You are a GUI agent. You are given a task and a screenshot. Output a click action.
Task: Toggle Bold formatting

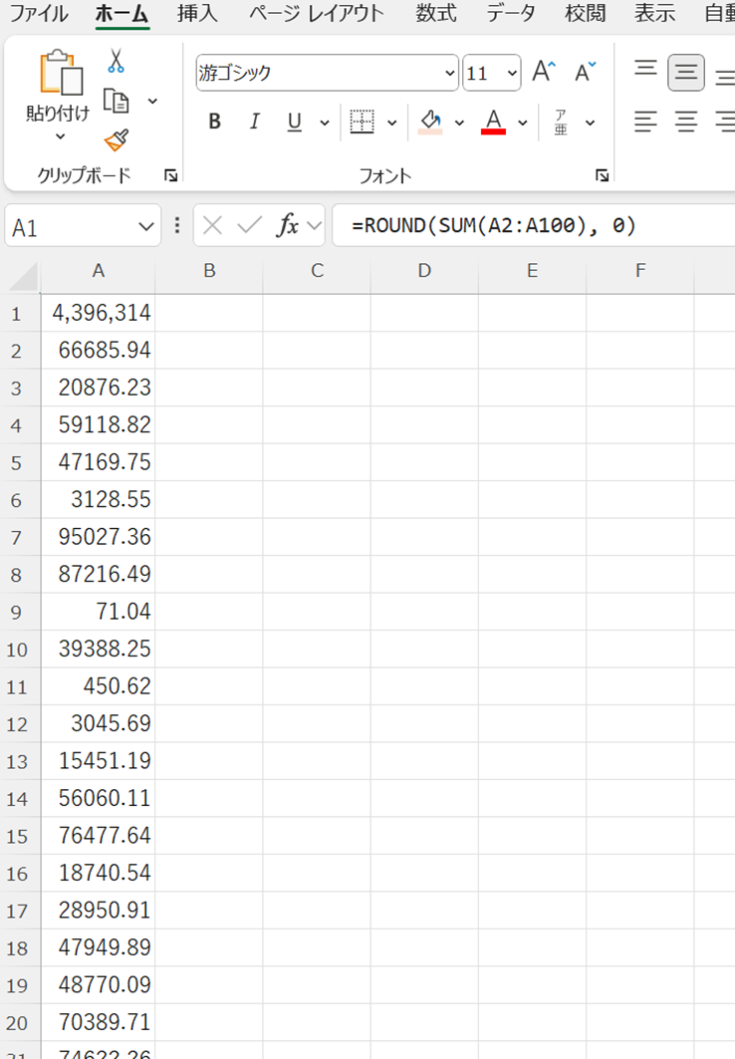214,123
